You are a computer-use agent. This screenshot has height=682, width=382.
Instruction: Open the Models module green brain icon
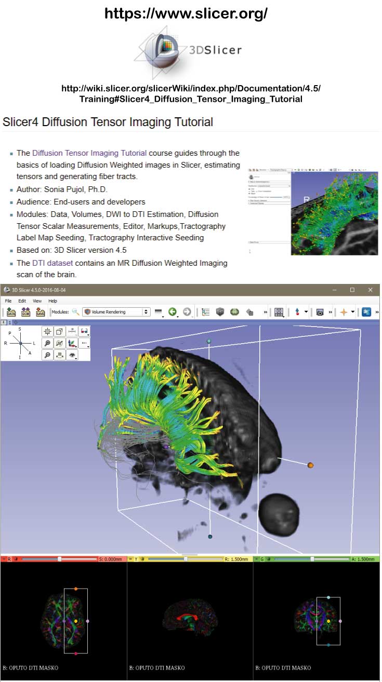(234, 312)
